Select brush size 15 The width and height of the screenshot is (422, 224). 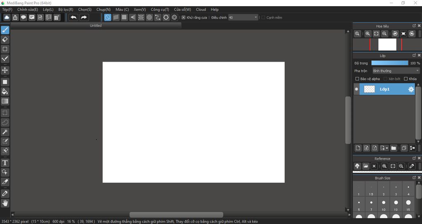coord(408,204)
